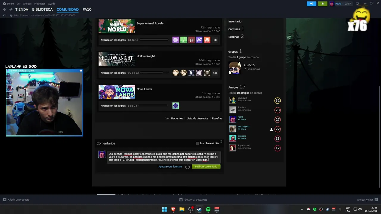This screenshot has height=214, width=381.
Task: Open the Inventario sidebar link
Action: [x=235, y=21]
